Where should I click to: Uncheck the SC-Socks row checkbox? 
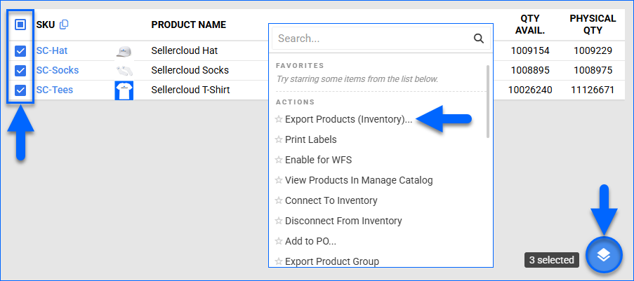click(x=20, y=70)
